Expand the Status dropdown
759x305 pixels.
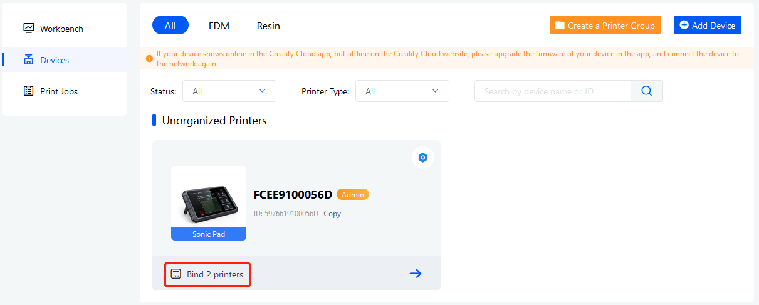(229, 91)
